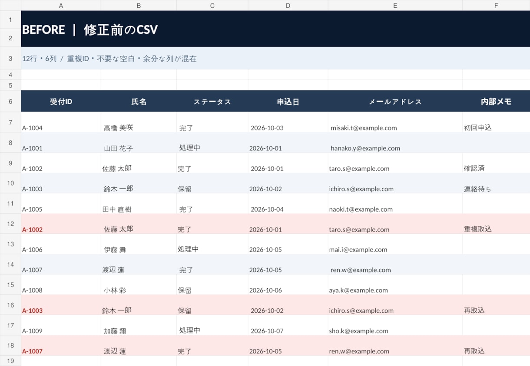The width and height of the screenshot is (530, 366).
Task: Select red A-1003 duplicate in row 16
Action: (61, 305)
